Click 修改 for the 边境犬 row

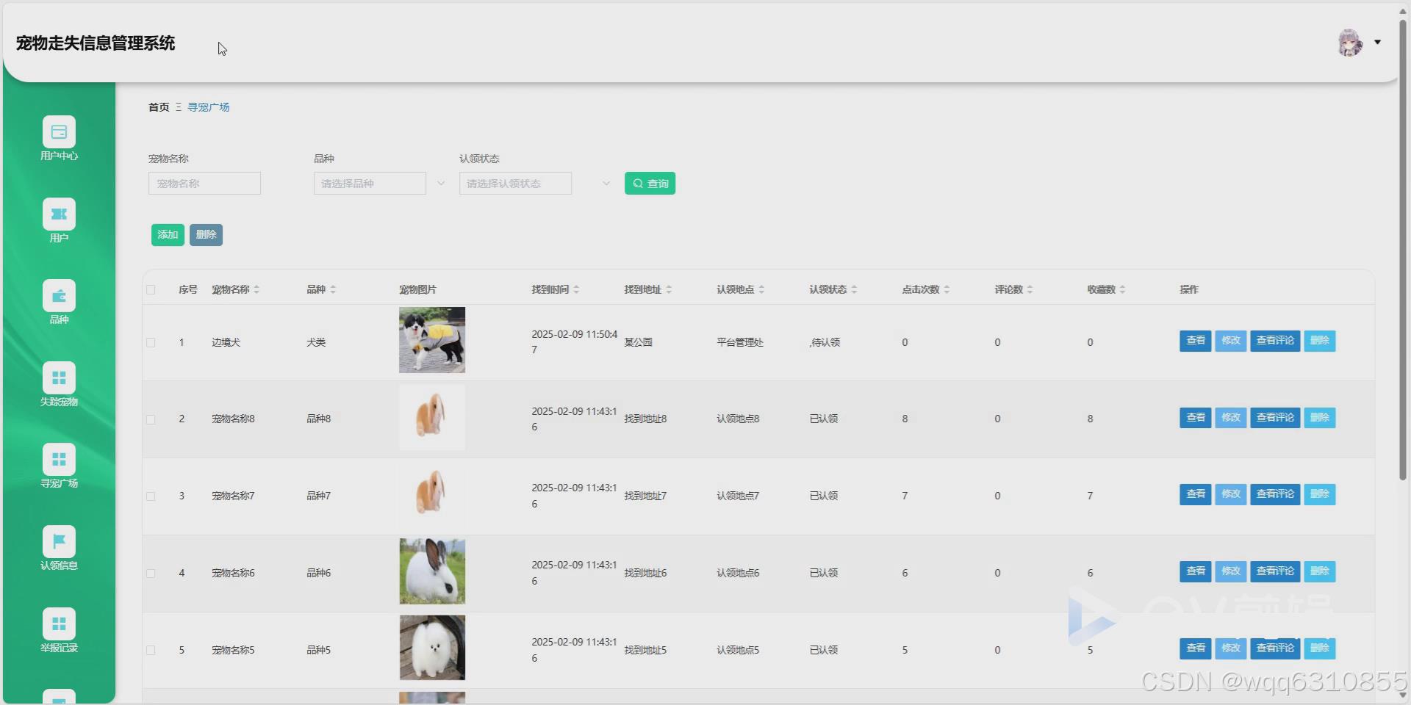pos(1231,341)
